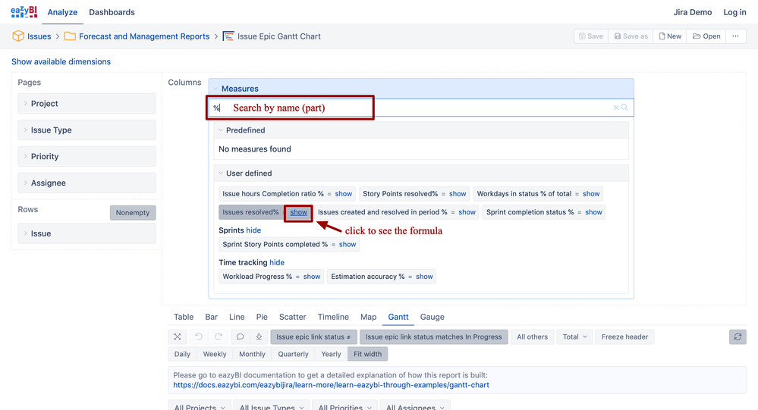Click the eazyBI logo
Screen dimensions: 758x410
click(x=24, y=11)
